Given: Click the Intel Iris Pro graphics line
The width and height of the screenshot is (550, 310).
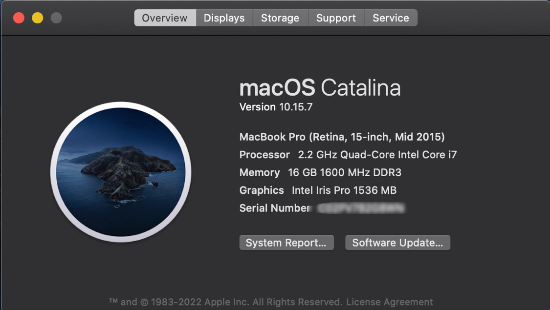Looking at the screenshot, I should 318,190.
